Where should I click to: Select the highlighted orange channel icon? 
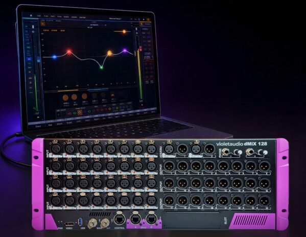[80, 112]
